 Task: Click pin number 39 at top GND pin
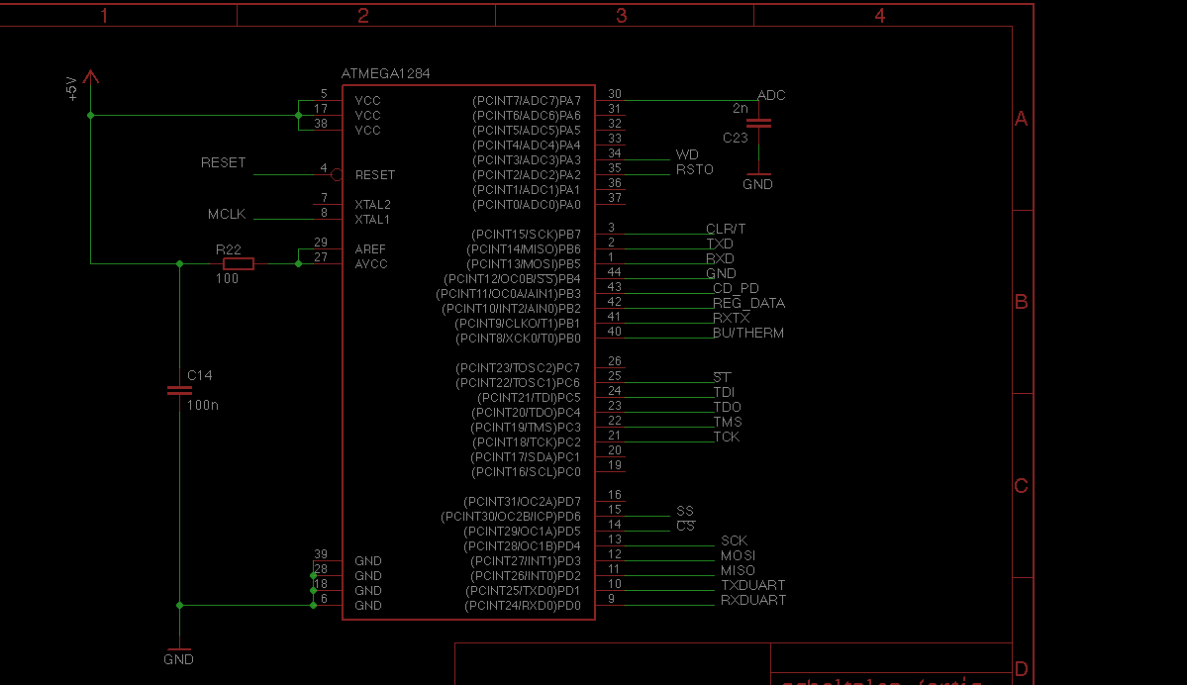coord(321,554)
